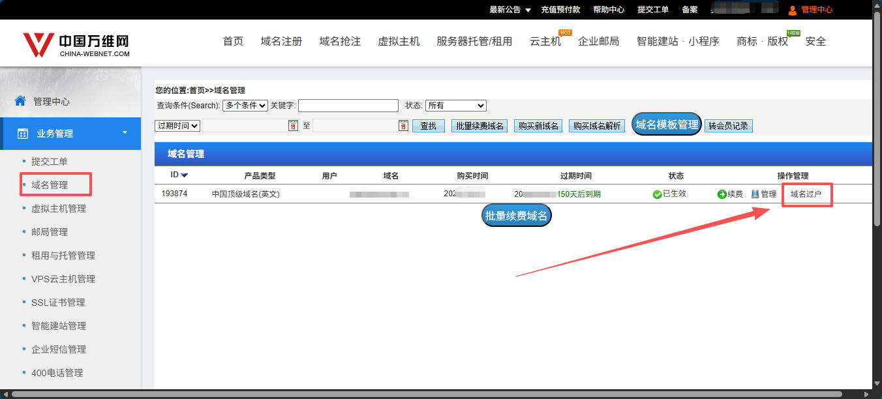Expand the 最新公告 announcements menu
882x399 pixels.
tap(527, 10)
